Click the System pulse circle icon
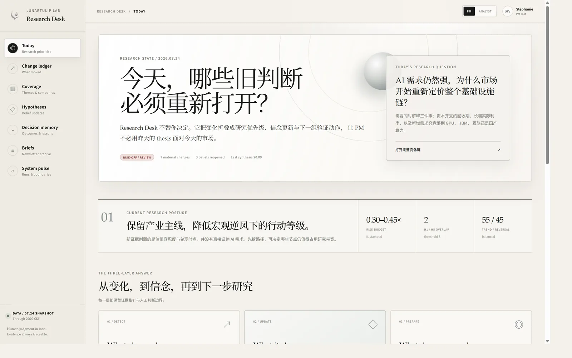The image size is (572, 358). click(x=13, y=171)
